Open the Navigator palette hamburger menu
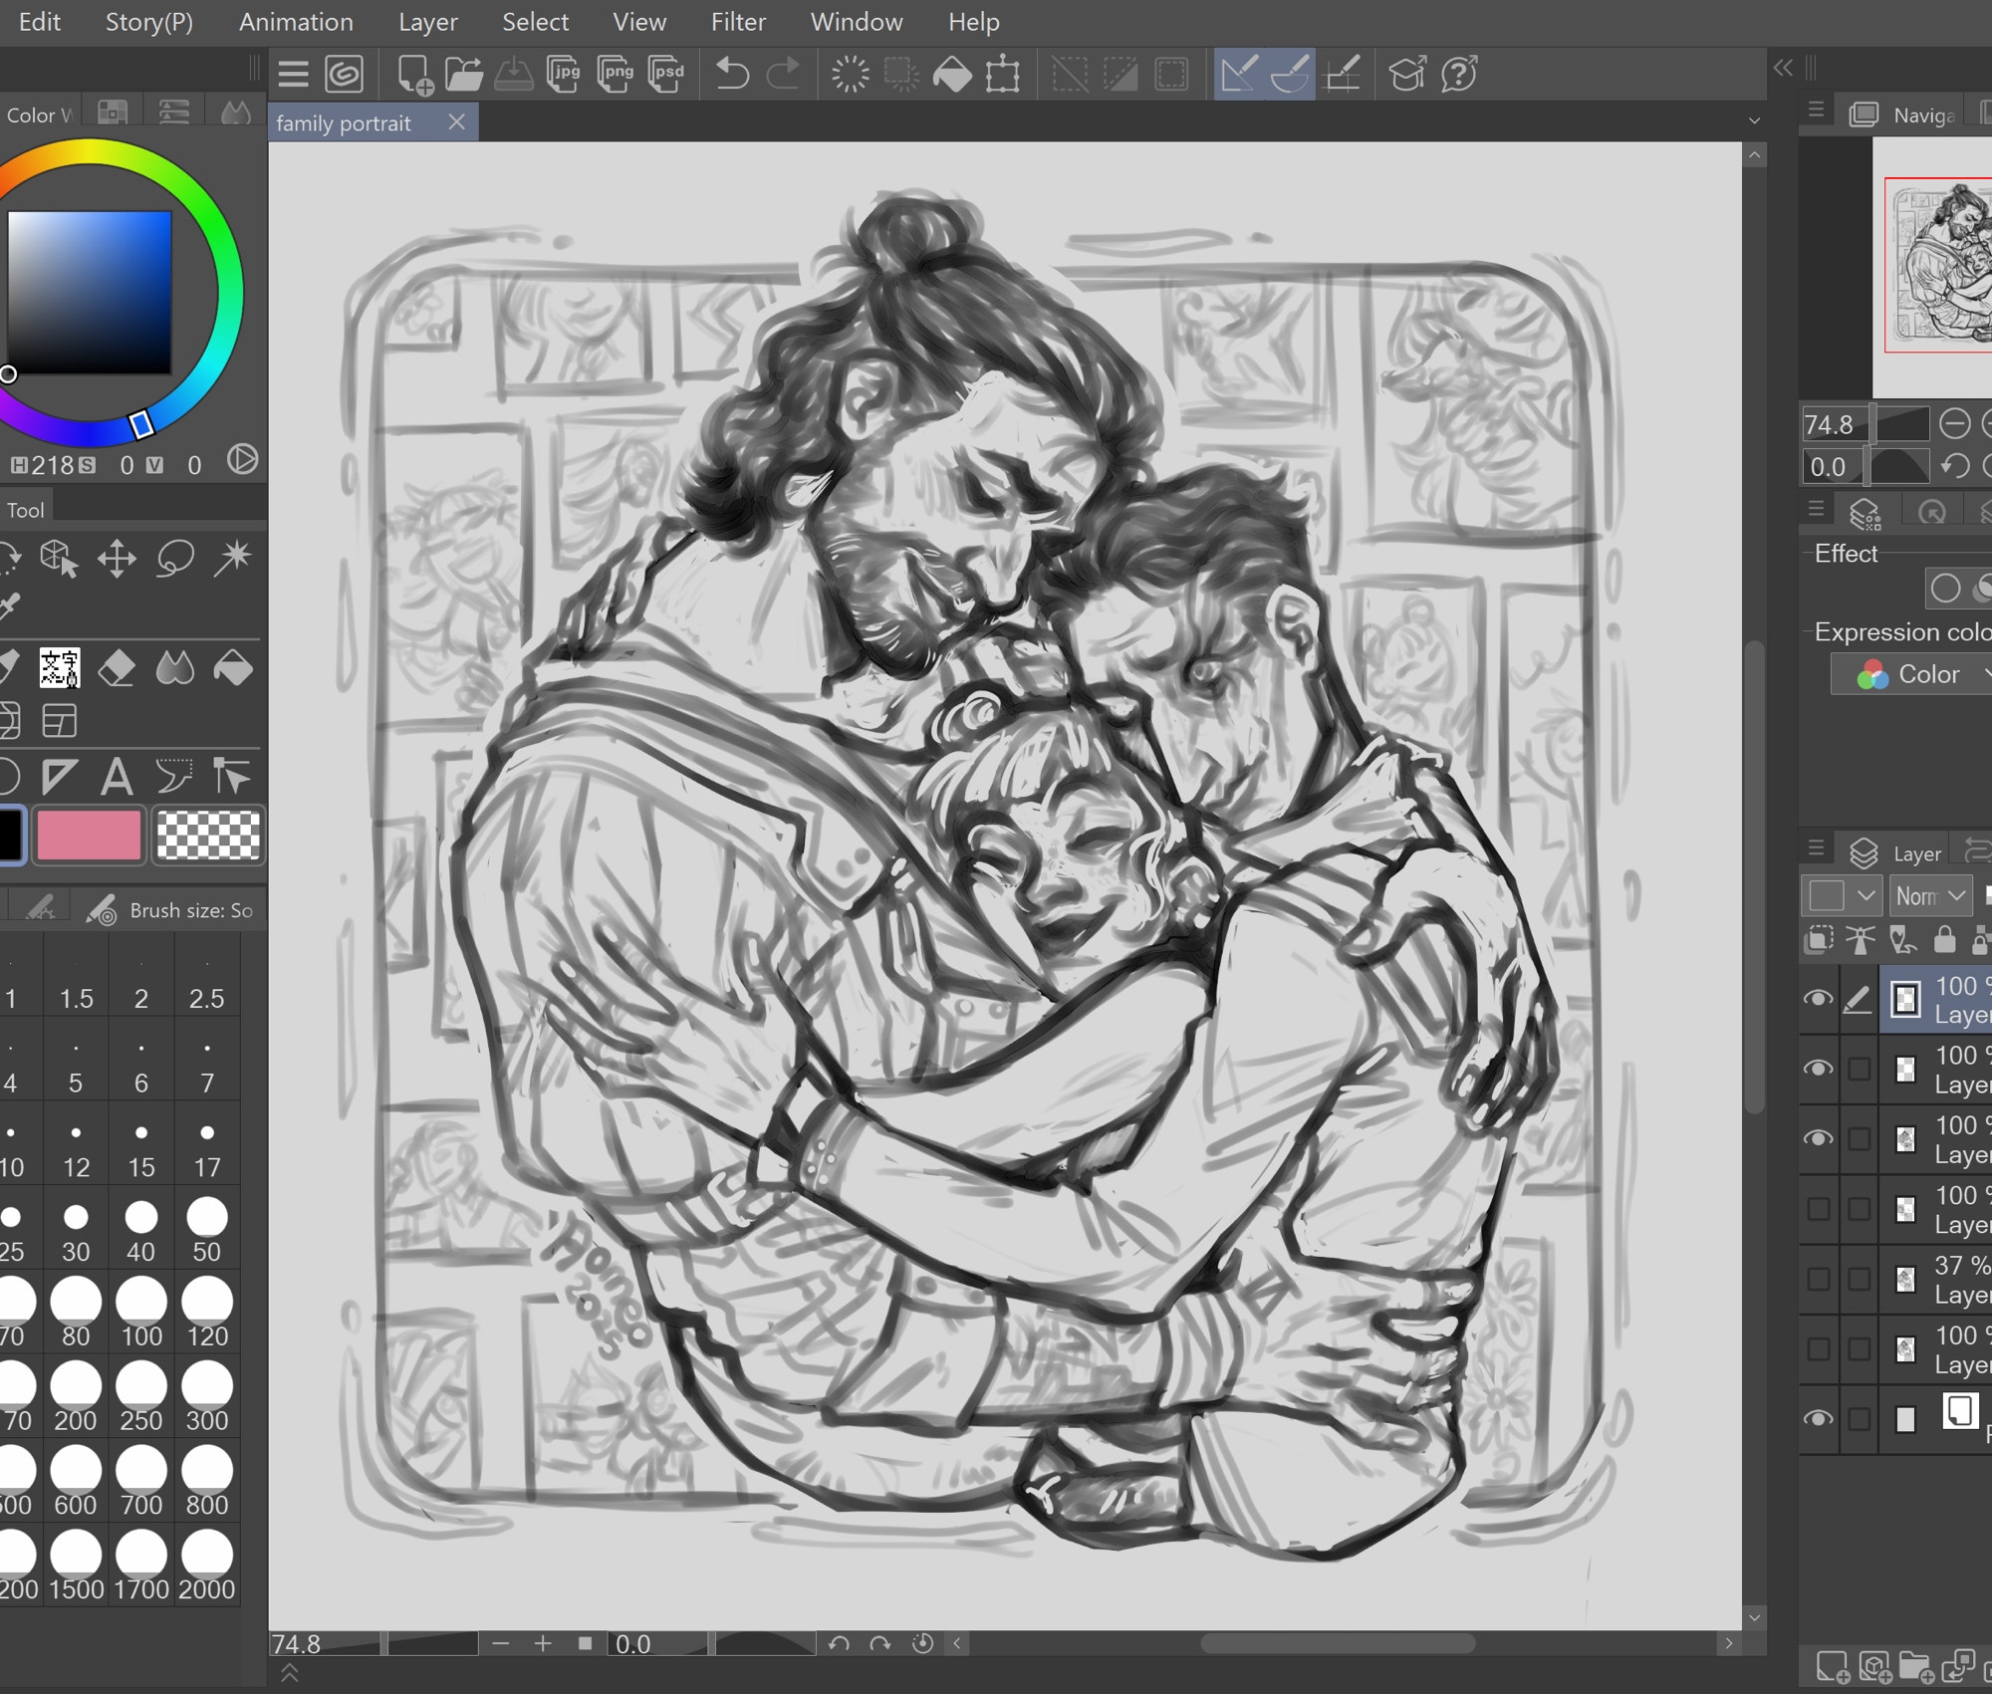 tap(1816, 110)
